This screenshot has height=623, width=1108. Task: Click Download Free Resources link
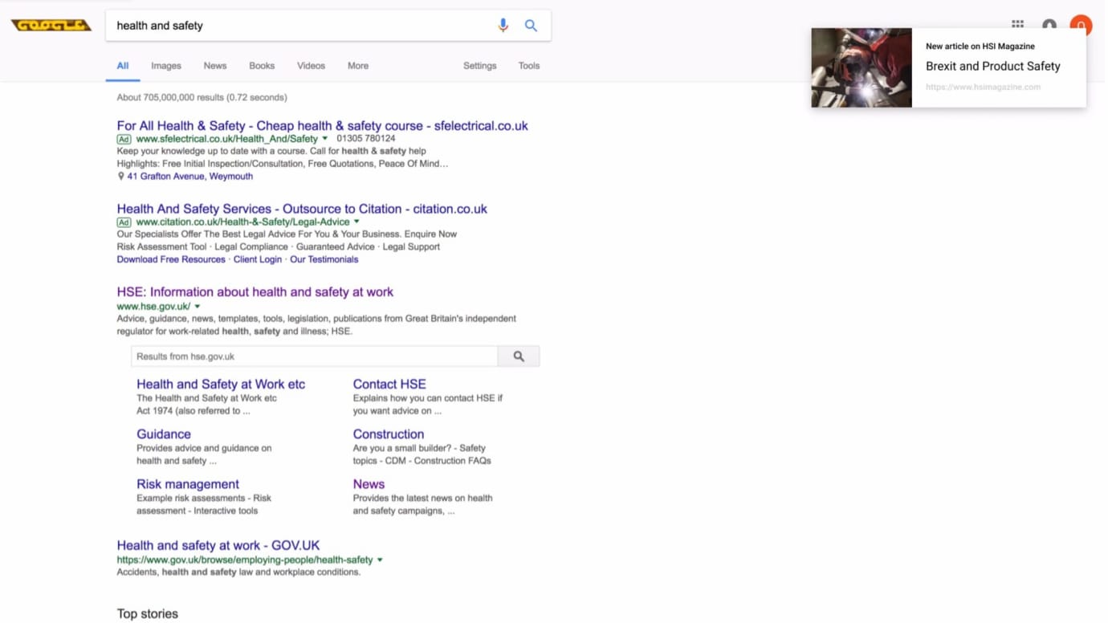[x=171, y=260]
